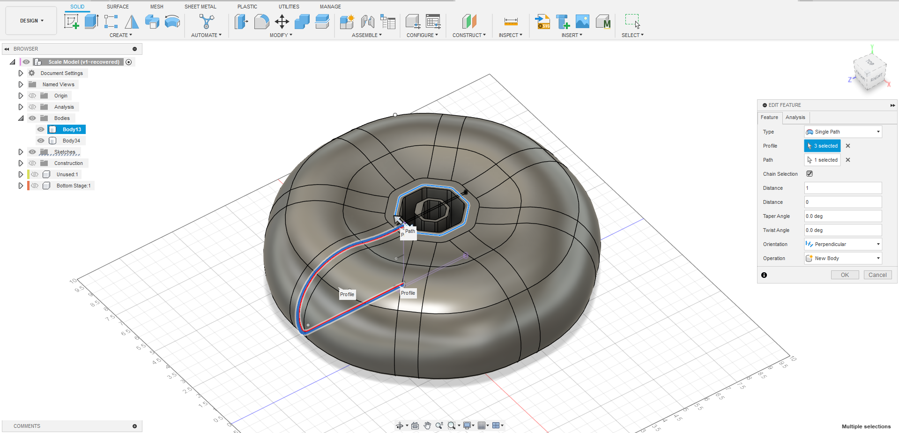Expand Named Views node

[21, 84]
